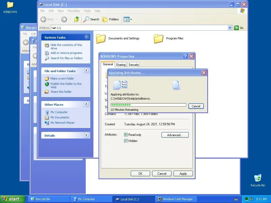The image size is (271, 203).
Task: Click the 9:11 AM system clock
Action: [x=261, y=199]
